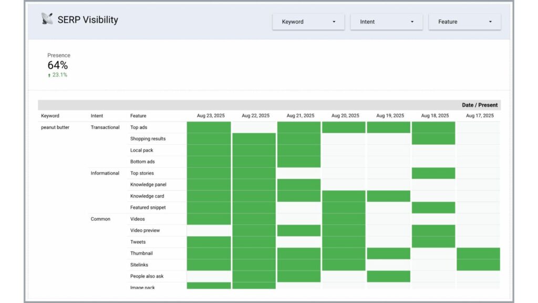Sort by the Intent column header
Image resolution: width=538 pixels, height=303 pixels.
click(97, 116)
